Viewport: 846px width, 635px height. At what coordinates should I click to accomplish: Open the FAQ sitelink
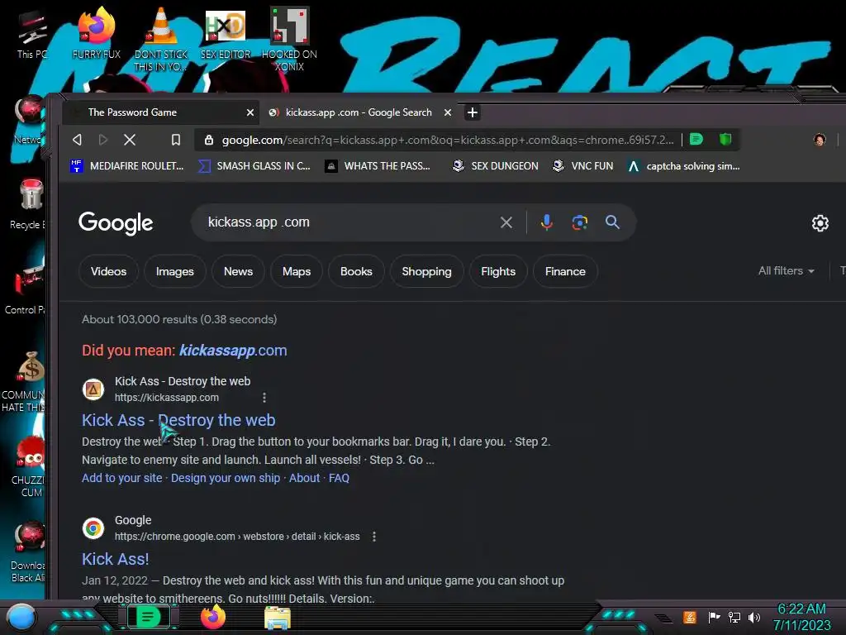pos(339,478)
